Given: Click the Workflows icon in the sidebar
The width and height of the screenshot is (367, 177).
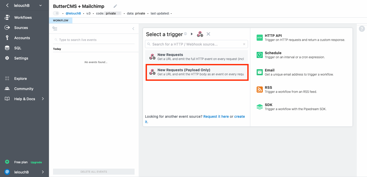Looking at the screenshot, I should 7,18.
